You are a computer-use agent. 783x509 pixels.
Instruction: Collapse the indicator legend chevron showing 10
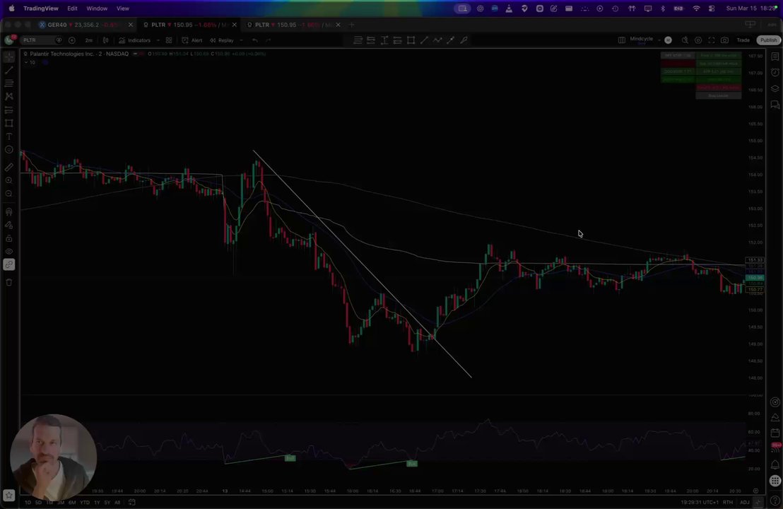coord(26,62)
